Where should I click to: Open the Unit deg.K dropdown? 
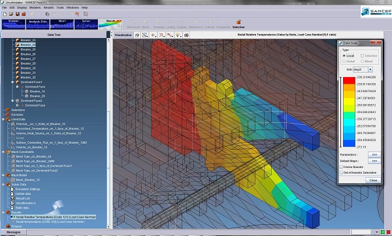[x=370, y=69]
